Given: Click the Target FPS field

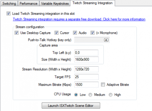Looking at the screenshot, I should pyautogui.click(x=86, y=77).
